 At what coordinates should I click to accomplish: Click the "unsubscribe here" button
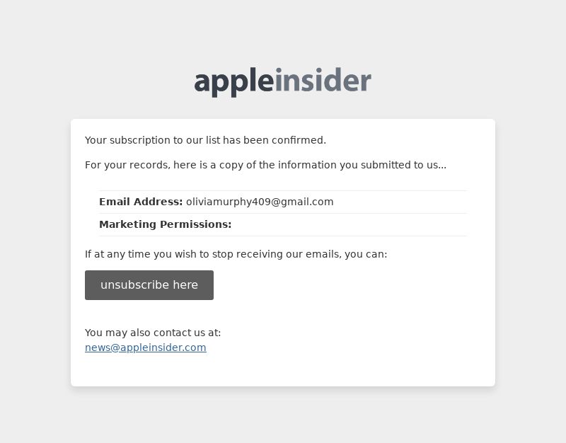click(149, 285)
